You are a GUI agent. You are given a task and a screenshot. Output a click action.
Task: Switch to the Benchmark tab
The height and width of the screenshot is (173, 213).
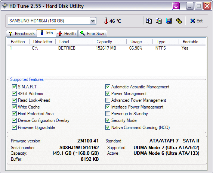(x=22, y=33)
